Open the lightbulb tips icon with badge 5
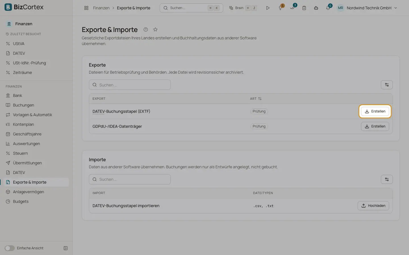The width and height of the screenshot is (409, 255). coord(281,8)
